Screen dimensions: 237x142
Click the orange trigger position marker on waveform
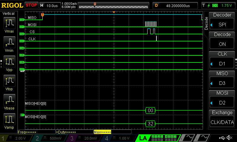click(x=42, y=14)
